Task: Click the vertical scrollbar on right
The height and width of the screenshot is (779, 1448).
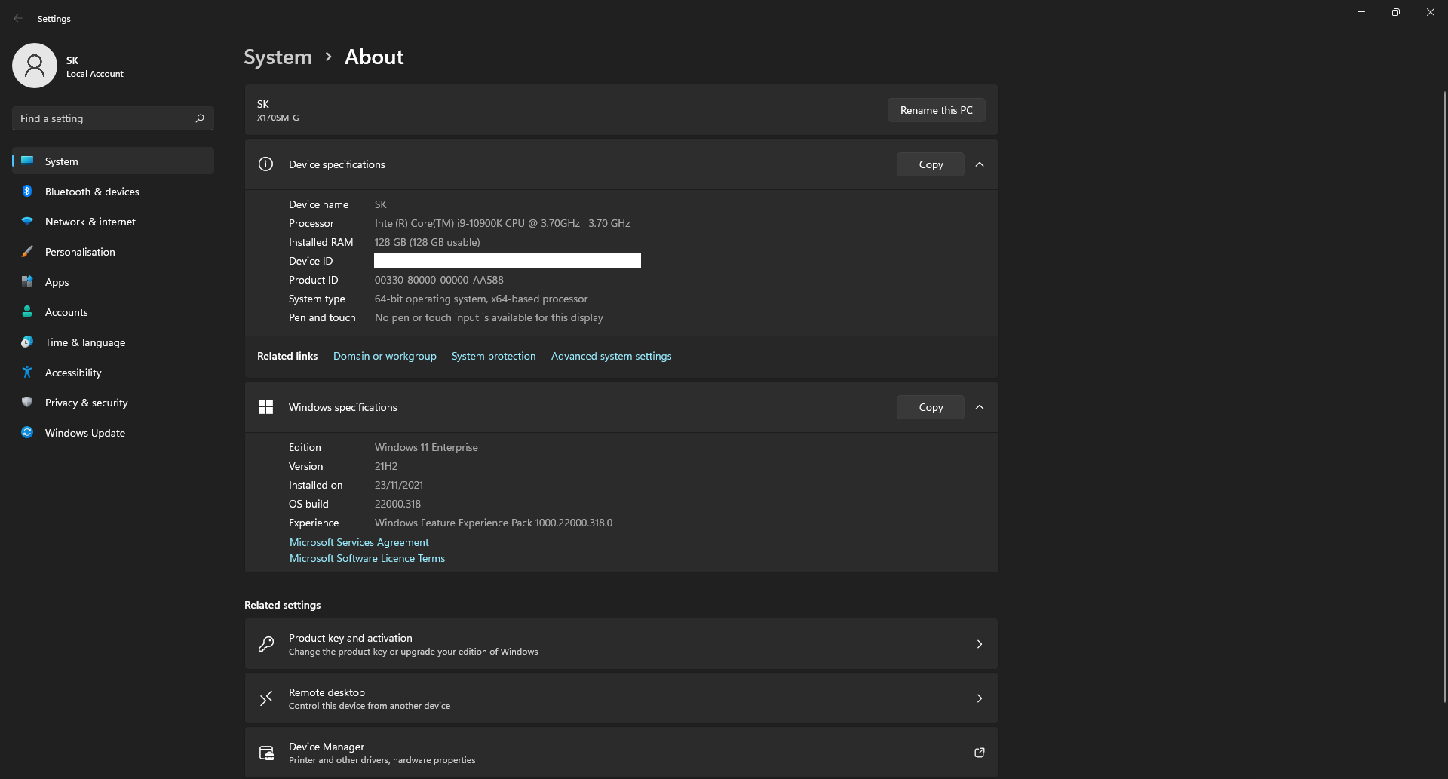Action: coord(1444,396)
